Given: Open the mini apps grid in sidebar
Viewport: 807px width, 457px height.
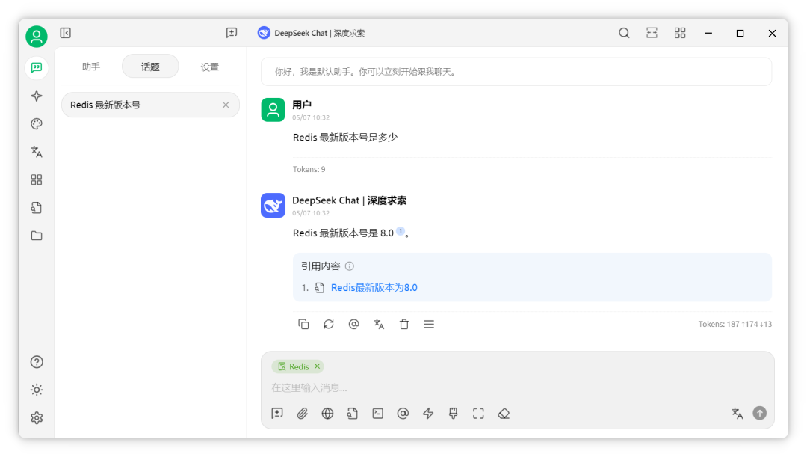Looking at the screenshot, I should 37,180.
